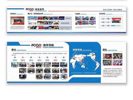133x100 pixels.
Task: Open the top exhibition photo under 2014
Action: pyautogui.click(x=31, y=65)
